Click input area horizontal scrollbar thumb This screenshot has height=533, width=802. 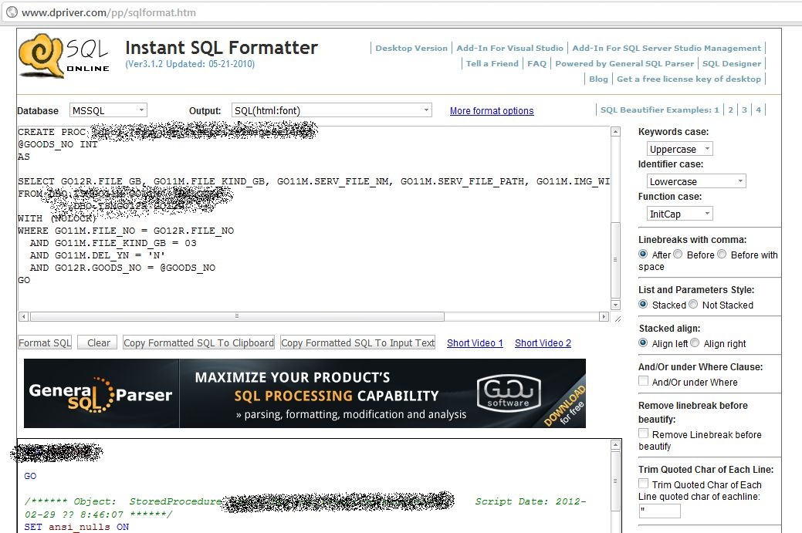coord(237,316)
